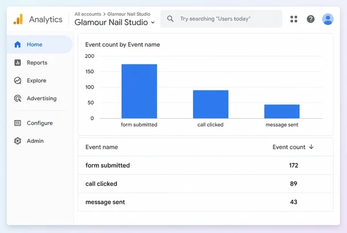
Task: Click the 'Event count by Event name' chart title
Action: (x=123, y=44)
